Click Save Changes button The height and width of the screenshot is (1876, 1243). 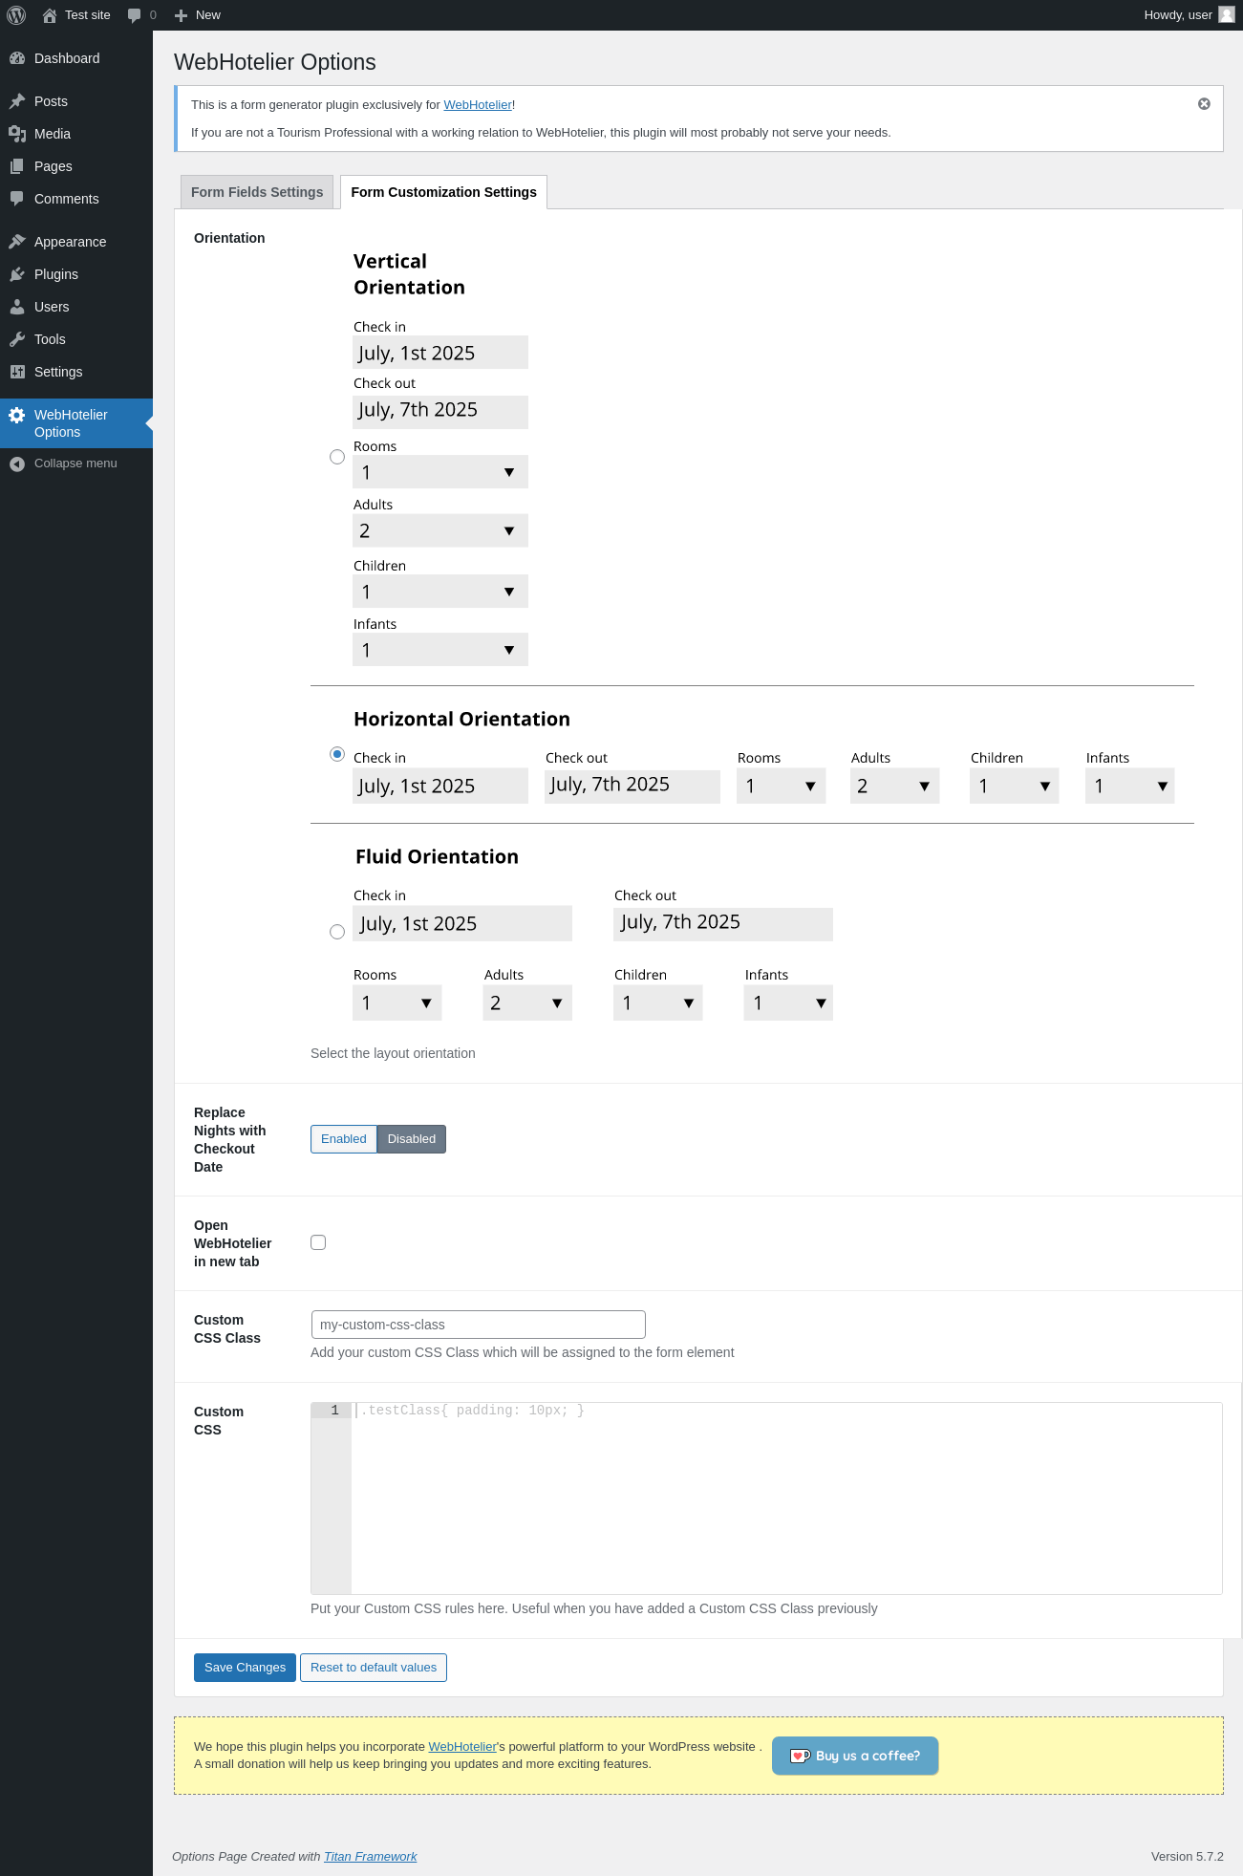coord(245,1668)
